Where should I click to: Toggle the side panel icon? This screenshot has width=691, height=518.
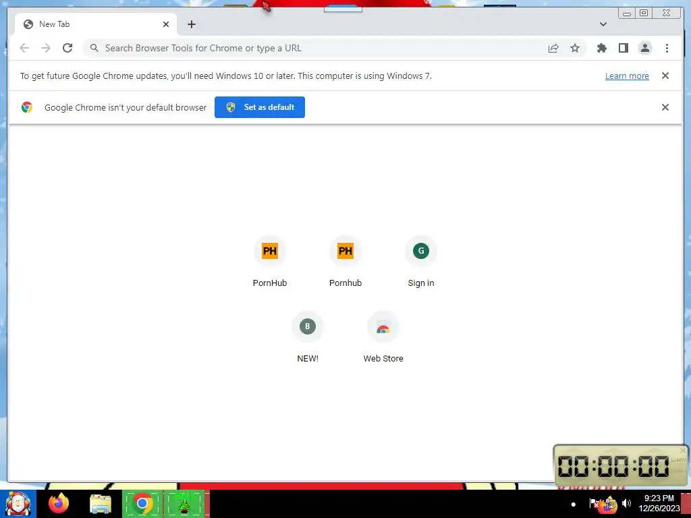pos(623,48)
